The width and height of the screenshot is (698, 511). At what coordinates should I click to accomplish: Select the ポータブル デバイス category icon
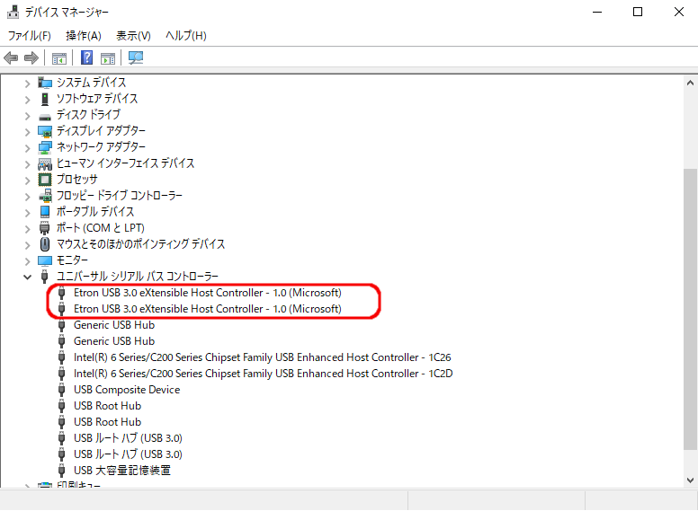coord(44,212)
